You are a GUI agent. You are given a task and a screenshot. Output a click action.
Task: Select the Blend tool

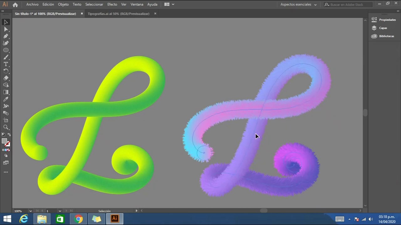[x=6, y=113]
